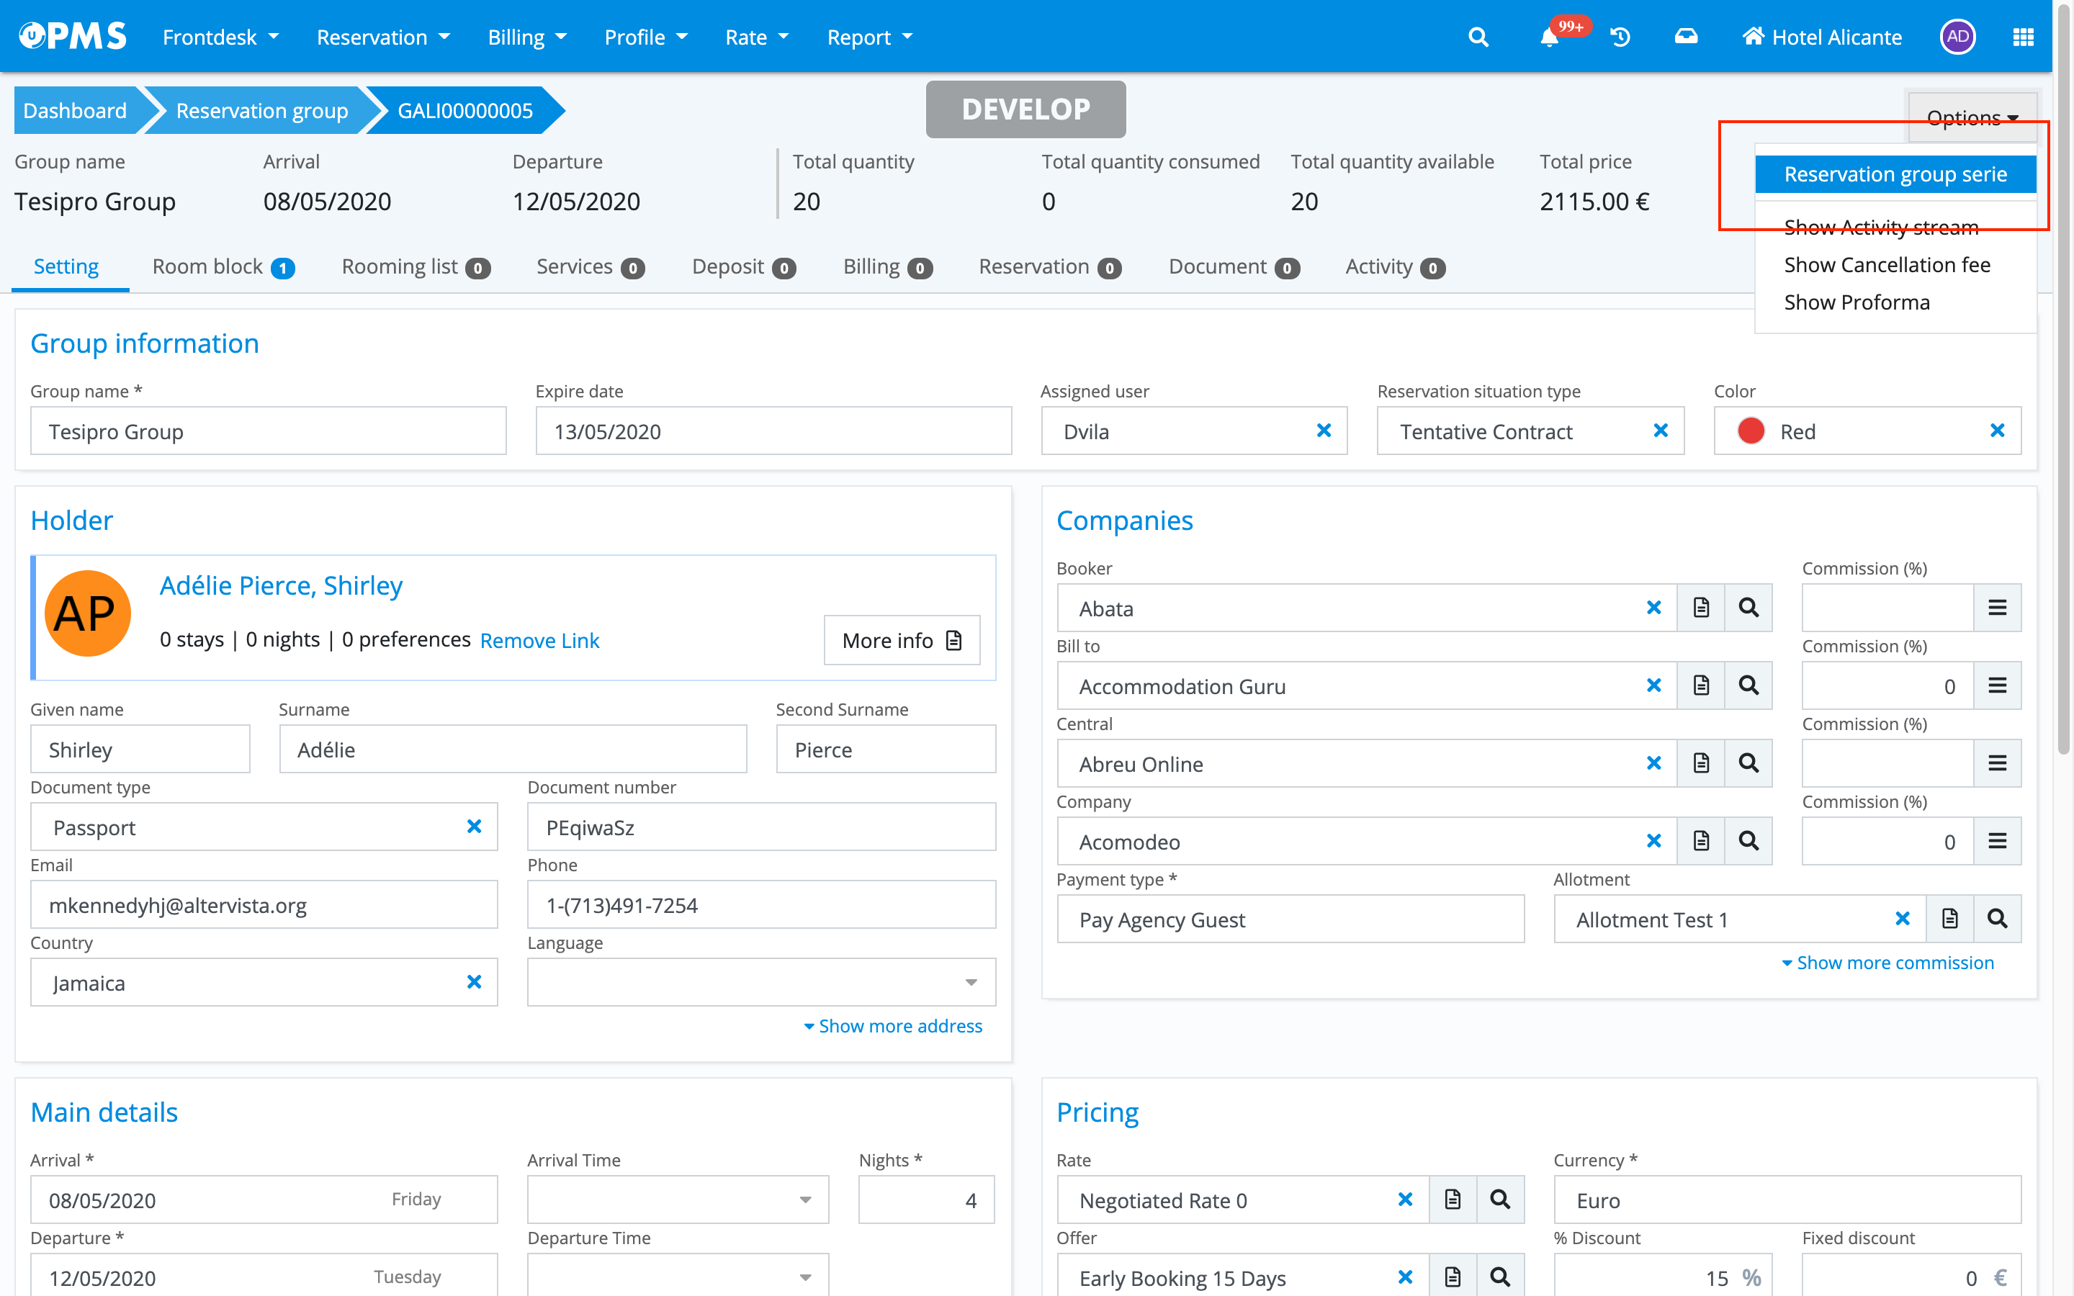Image resolution: width=2074 pixels, height=1296 pixels.
Task: Select Show Cancellation fee option
Action: coord(1886,265)
